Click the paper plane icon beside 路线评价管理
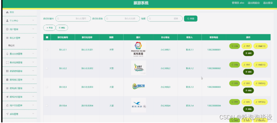 click(x=7, y=97)
